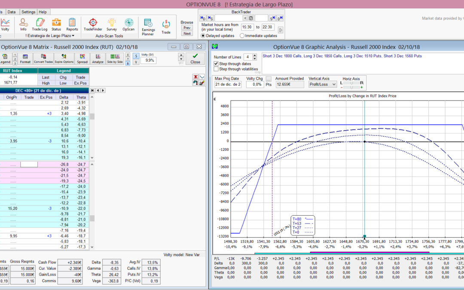This screenshot has width=464, height=290.
Task: Click Convert Trades in the Matrix toolbar
Action: [43, 58]
